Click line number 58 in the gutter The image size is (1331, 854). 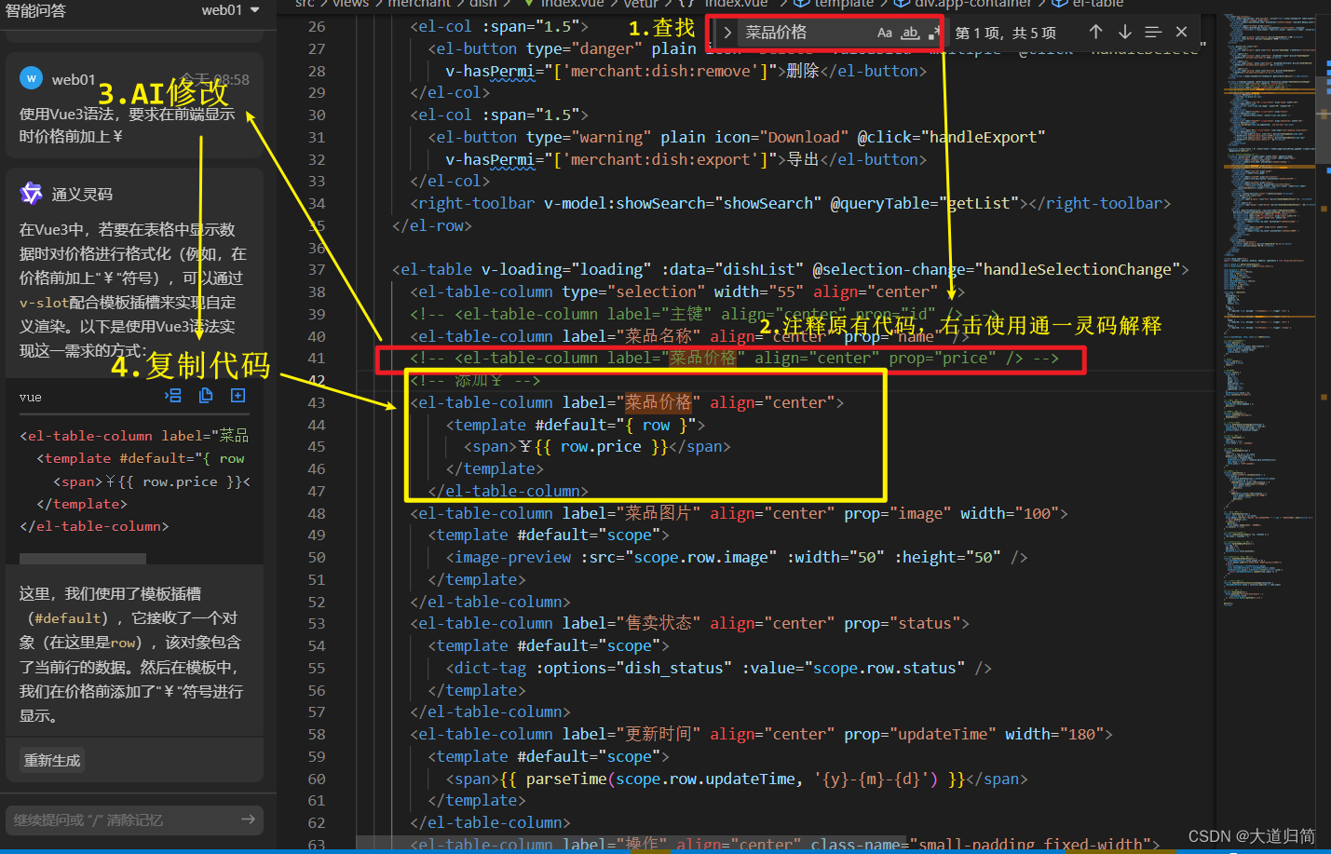(x=317, y=734)
